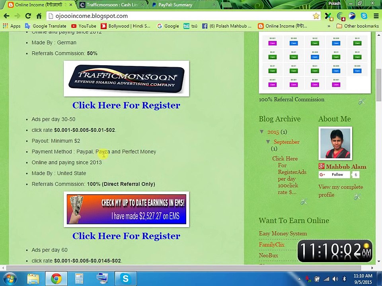
Task: Open the Other bookmarks folder
Action: (357, 26)
